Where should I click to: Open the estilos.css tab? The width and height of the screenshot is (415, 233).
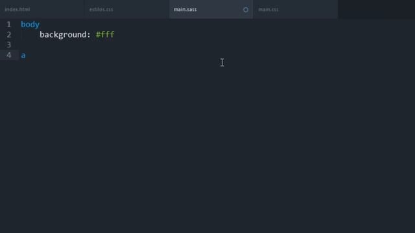126,9
